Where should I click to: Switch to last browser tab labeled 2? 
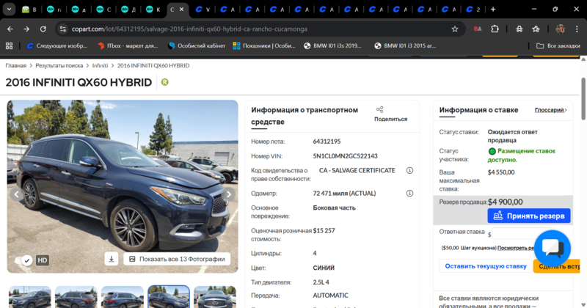point(473,10)
